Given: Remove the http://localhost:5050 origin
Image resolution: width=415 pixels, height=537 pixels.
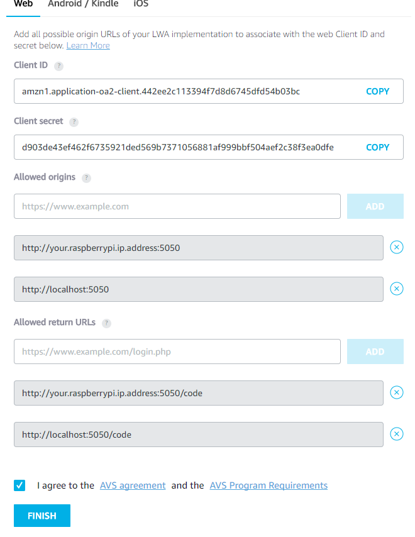Looking at the screenshot, I should click(397, 289).
